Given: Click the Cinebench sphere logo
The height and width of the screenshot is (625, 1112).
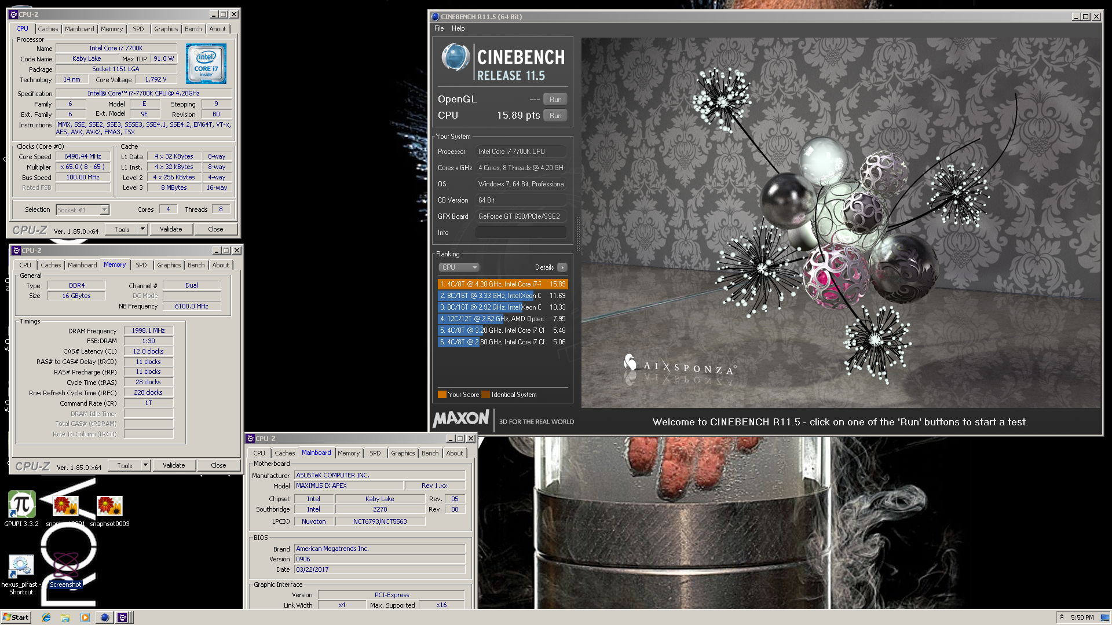Looking at the screenshot, I should pyautogui.click(x=455, y=58).
